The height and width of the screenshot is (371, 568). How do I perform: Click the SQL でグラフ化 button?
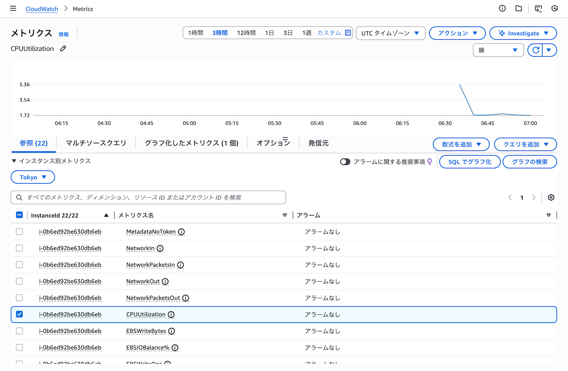pos(470,162)
